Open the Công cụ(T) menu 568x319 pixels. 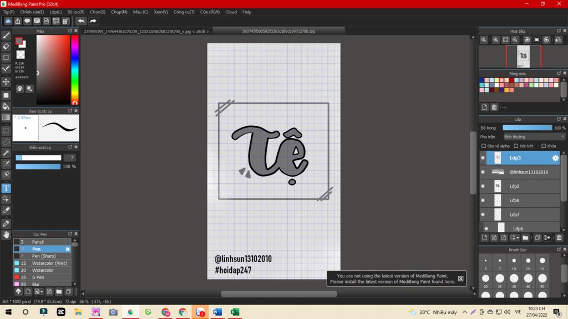(x=184, y=12)
